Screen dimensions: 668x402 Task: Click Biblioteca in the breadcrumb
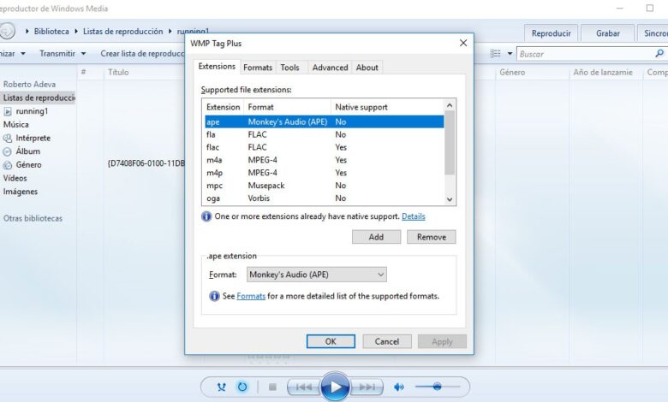tap(51, 32)
